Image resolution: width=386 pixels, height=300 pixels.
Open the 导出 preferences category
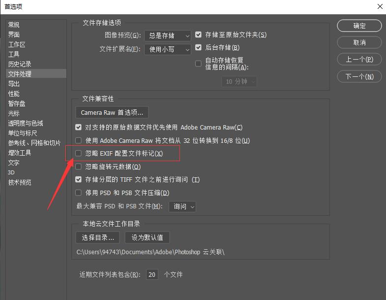click(x=14, y=84)
